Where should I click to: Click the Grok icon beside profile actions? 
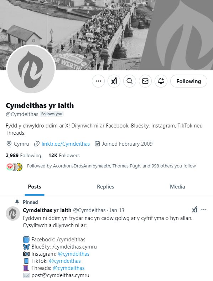[114, 81]
